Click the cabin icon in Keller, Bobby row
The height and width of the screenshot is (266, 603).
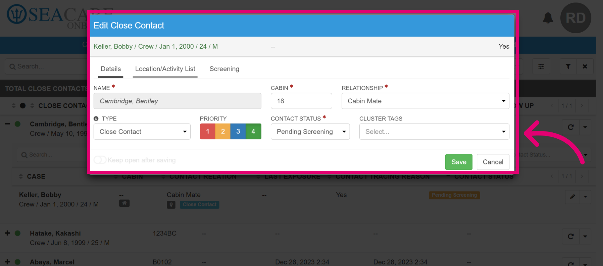[x=124, y=203]
